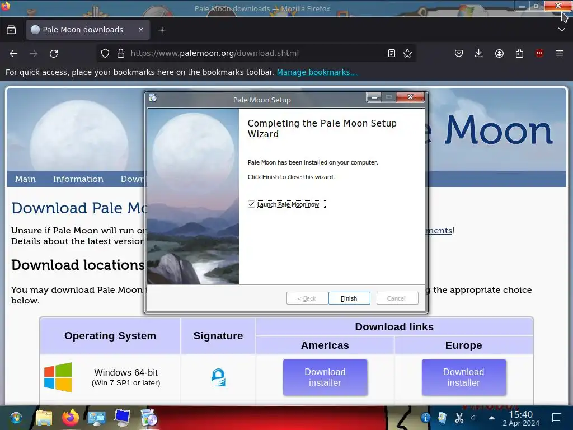Open file manager folder icon in taskbar
This screenshot has height=430, width=573.
[44, 418]
